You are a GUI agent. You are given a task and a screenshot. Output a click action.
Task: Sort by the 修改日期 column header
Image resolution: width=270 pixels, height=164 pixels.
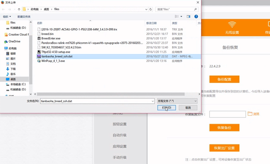[x=151, y=23]
